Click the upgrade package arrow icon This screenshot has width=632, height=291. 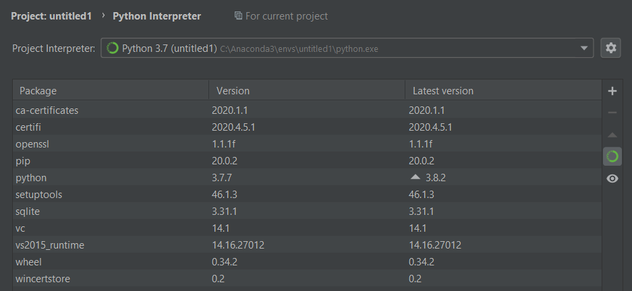(612, 135)
